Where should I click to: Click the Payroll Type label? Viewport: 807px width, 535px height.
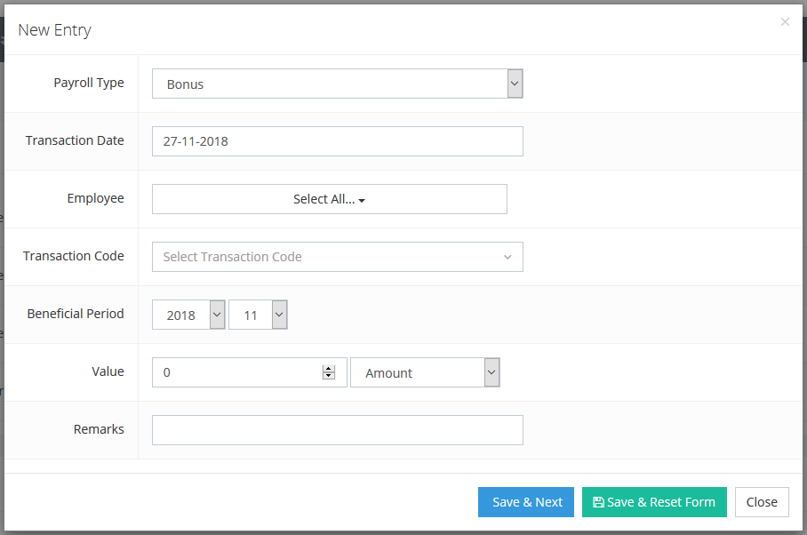click(89, 83)
